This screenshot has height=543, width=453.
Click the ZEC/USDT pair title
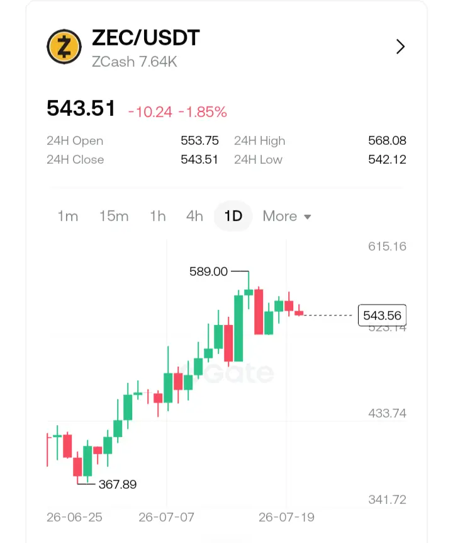click(145, 37)
